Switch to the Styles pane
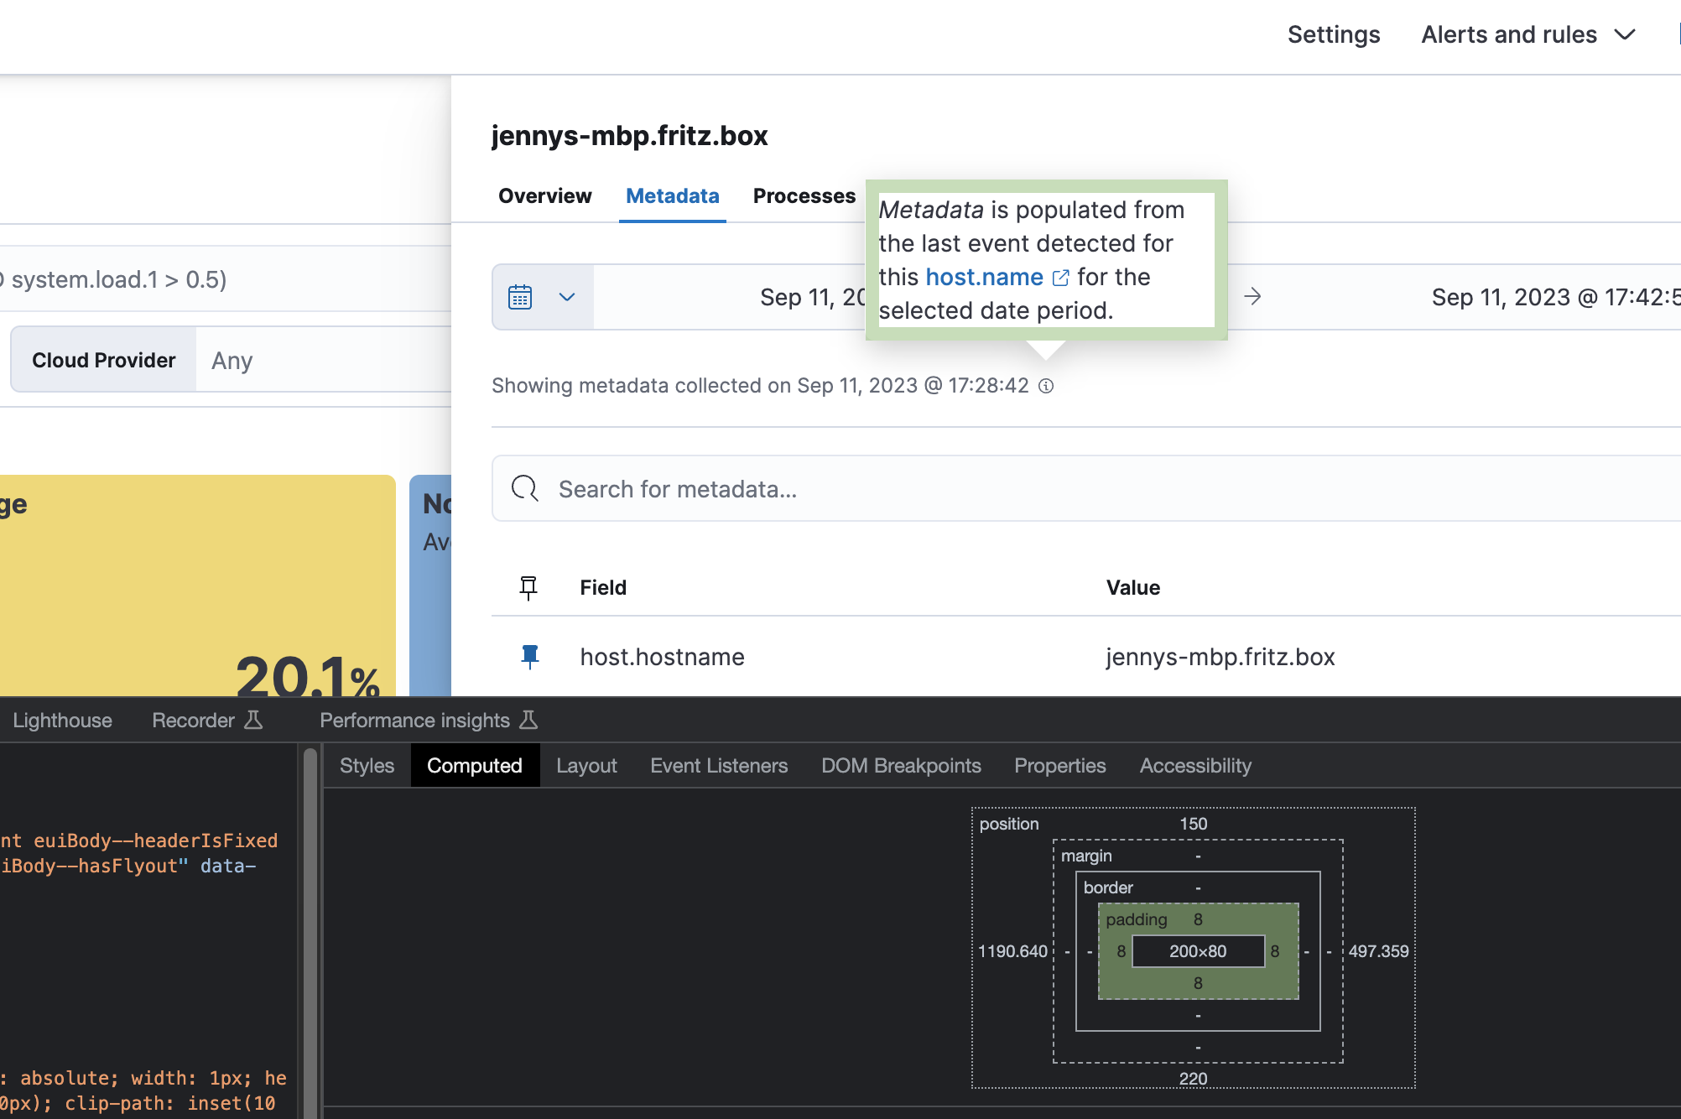Image resolution: width=1681 pixels, height=1119 pixels. point(367,765)
